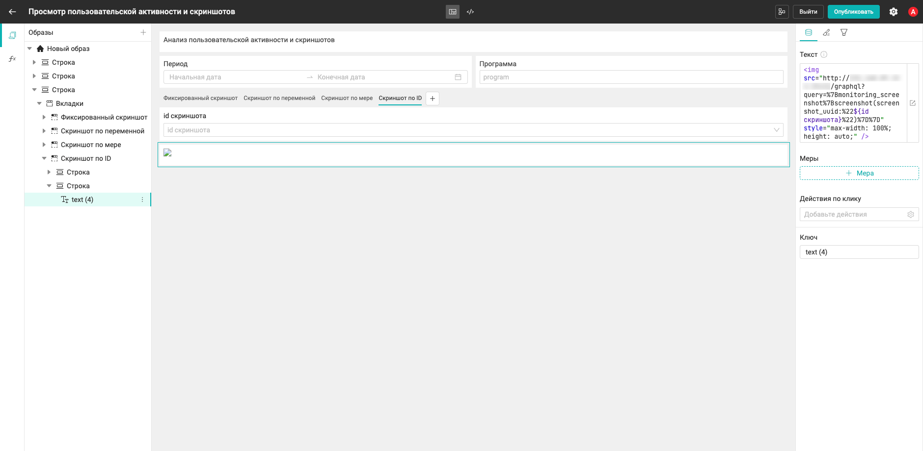Open settings gear in top bar
Viewport: 923px width, 451px height.
click(x=894, y=12)
